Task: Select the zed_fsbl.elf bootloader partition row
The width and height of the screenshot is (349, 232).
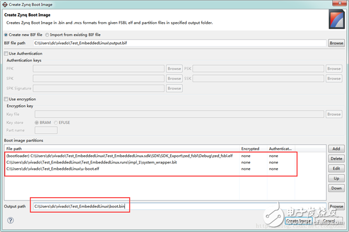Action: (150, 156)
